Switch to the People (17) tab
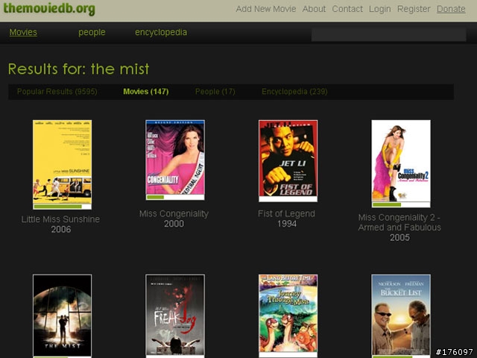Viewport: 477px width, 358px height. [x=215, y=92]
